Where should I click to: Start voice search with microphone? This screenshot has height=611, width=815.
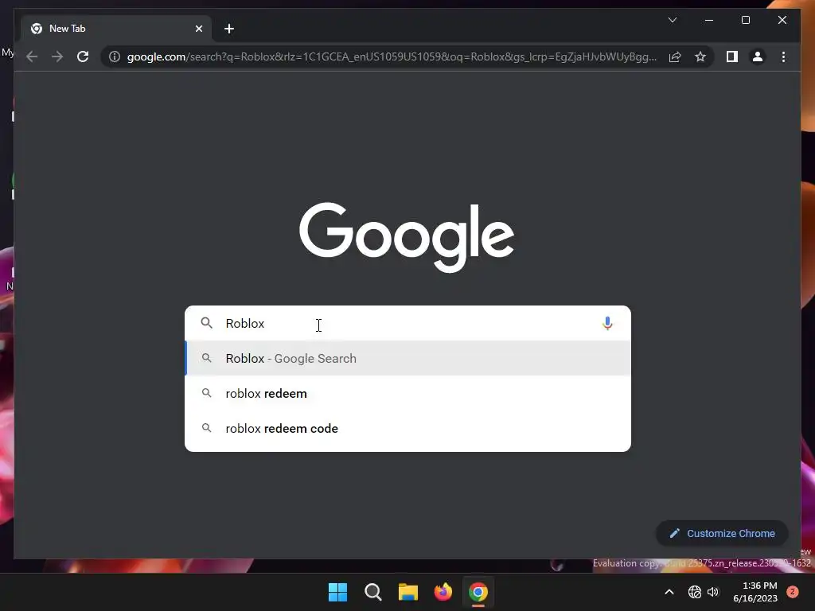point(606,323)
